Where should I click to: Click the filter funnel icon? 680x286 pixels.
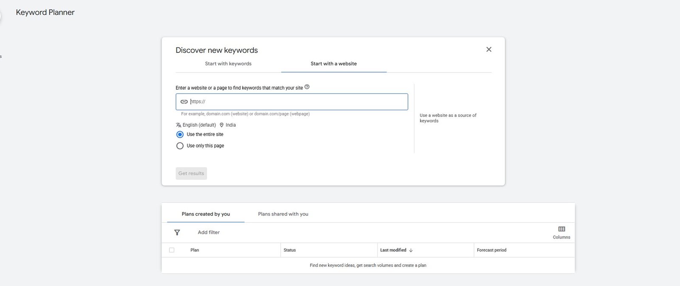177,232
